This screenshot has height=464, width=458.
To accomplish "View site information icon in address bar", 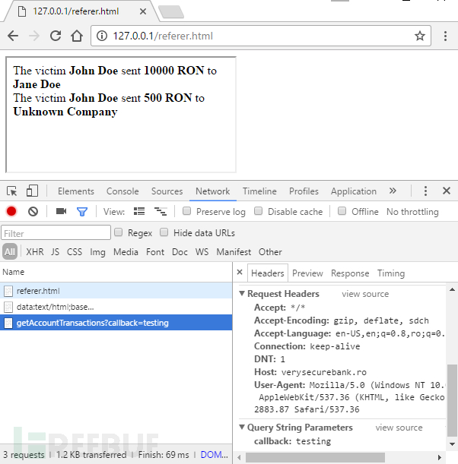I will [x=102, y=36].
